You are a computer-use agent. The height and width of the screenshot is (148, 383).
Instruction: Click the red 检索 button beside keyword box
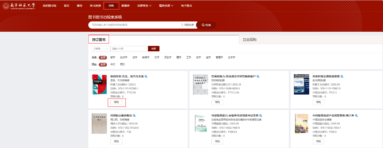154,49
